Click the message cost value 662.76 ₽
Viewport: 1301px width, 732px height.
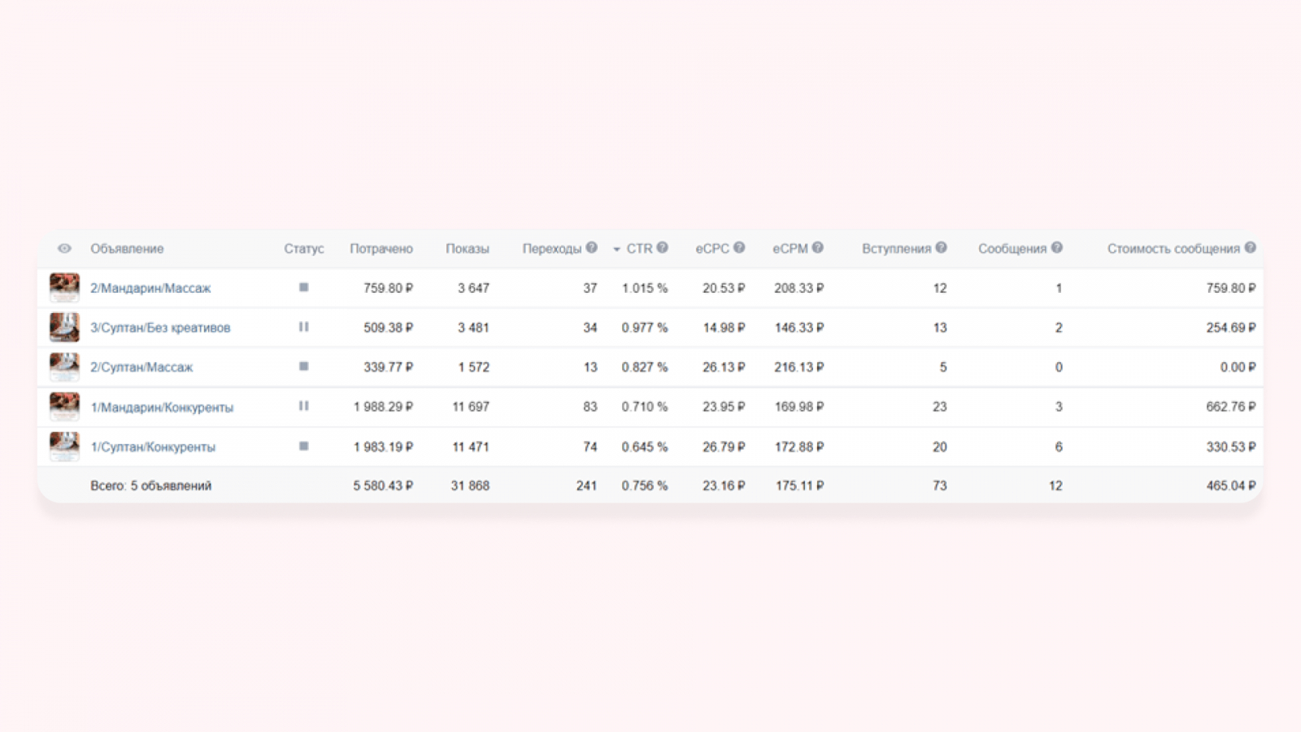(1231, 407)
